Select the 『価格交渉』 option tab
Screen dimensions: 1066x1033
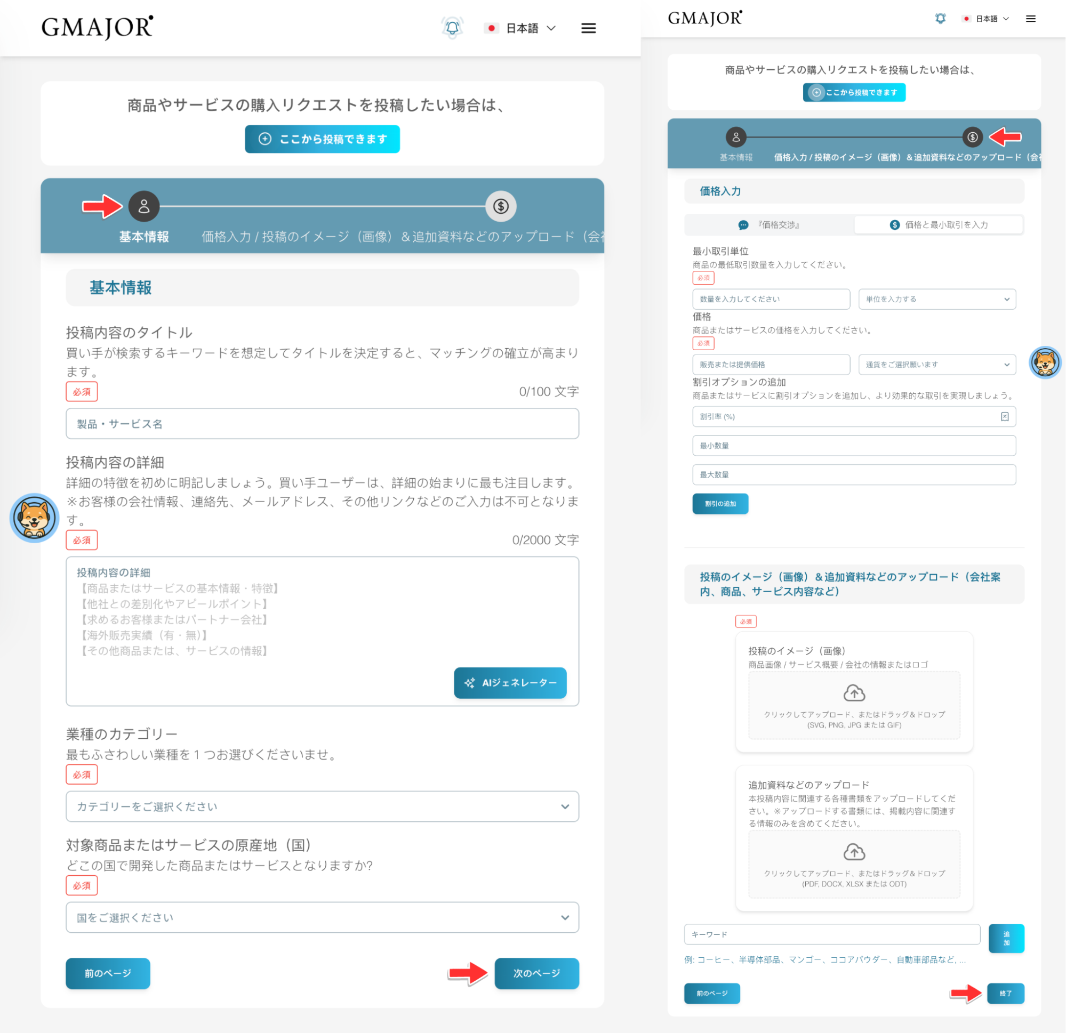(x=770, y=225)
